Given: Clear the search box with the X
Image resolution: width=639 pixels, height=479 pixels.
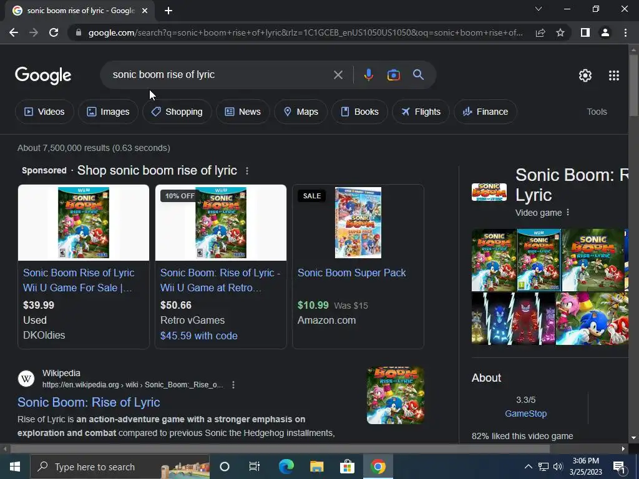Looking at the screenshot, I should coord(338,75).
